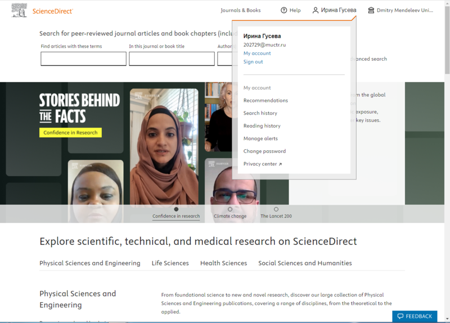Click the Elsevier tree logo
The image size is (450, 323).
(19, 10)
